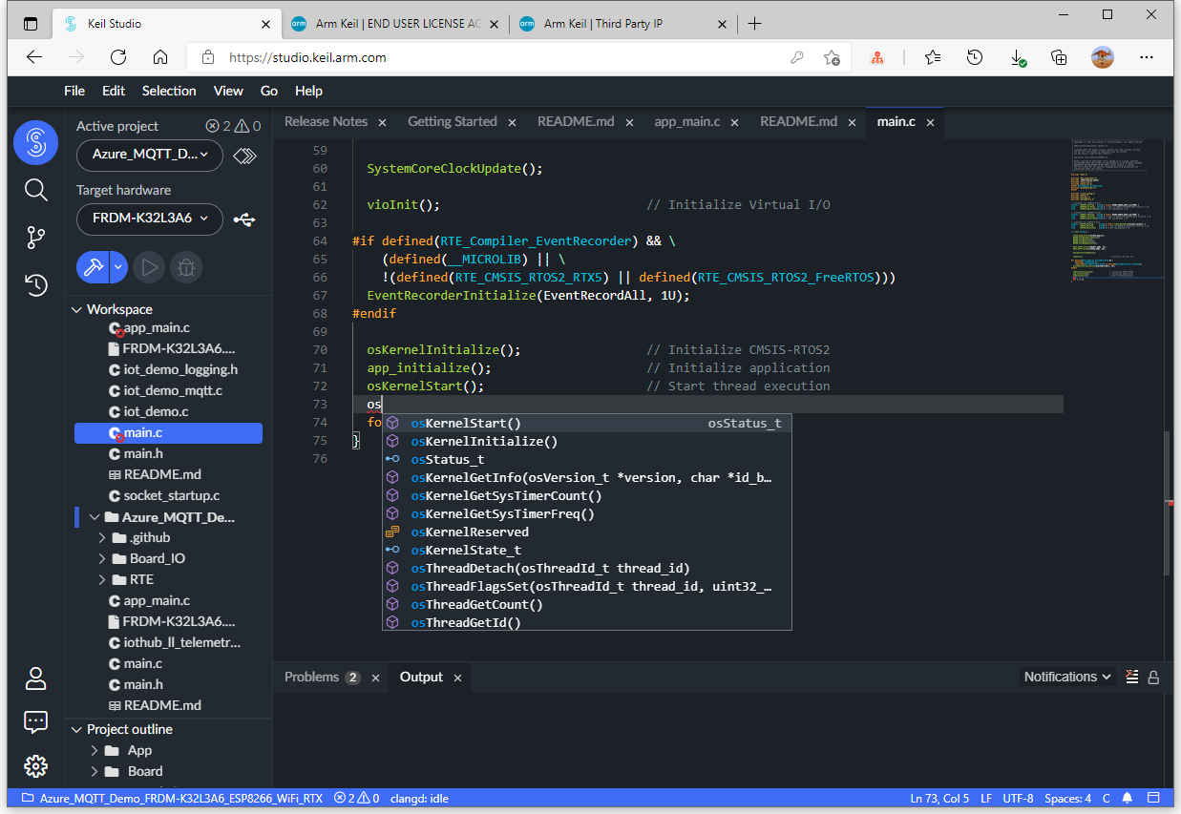Click the active project context icon beside project dropdown
Viewport: 1181px width, 814px height.
245,156
